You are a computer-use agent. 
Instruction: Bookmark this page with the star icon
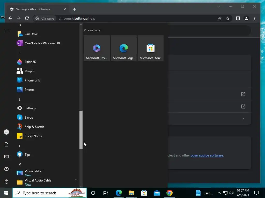[228, 18]
